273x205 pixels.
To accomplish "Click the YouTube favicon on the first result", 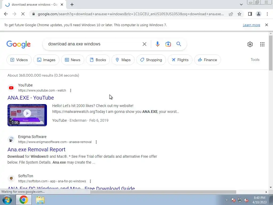I will [x=11, y=88].
